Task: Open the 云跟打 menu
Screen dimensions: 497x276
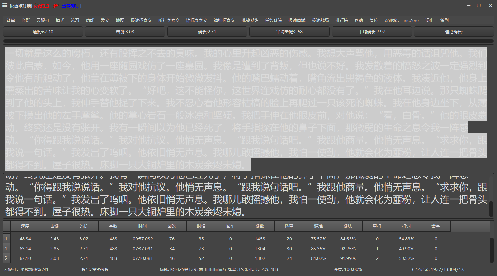Action: pyautogui.click(x=43, y=20)
